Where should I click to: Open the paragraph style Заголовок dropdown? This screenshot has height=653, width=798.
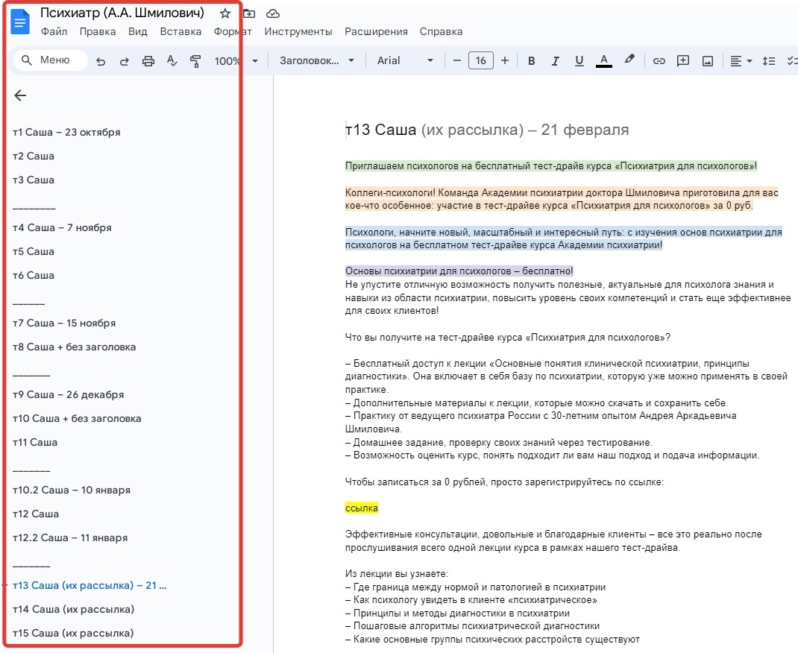pyautogui.click(x=316, y=61)
